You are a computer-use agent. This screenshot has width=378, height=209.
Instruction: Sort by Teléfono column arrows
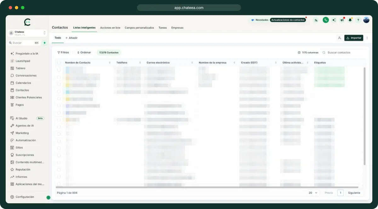(140, 63)
